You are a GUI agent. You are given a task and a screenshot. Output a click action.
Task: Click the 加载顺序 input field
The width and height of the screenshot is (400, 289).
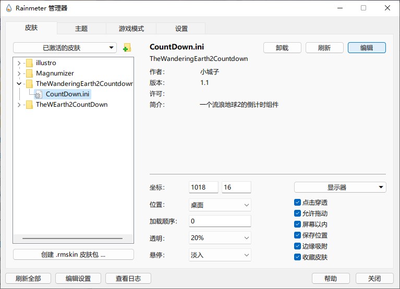tap(220, 221)
